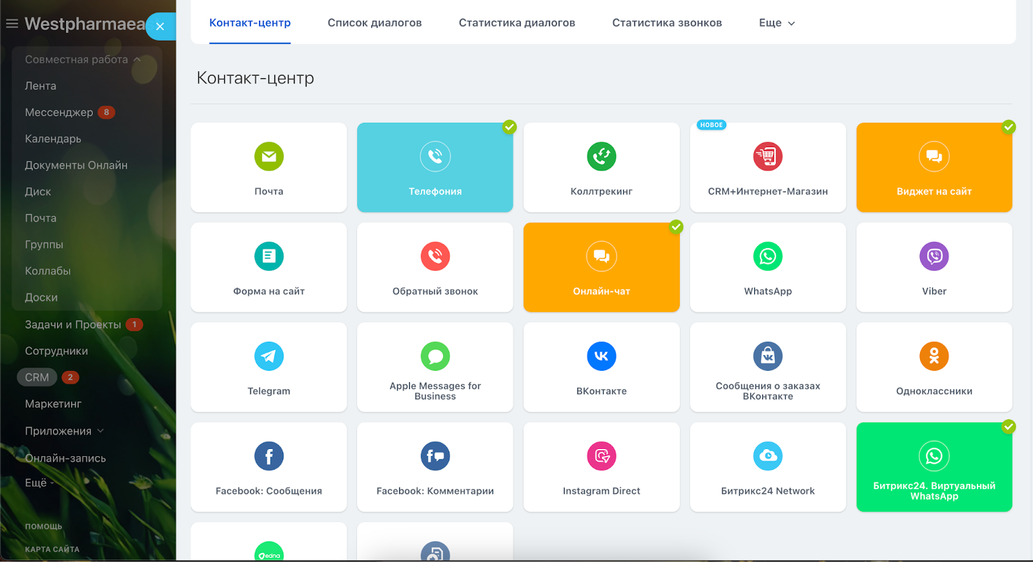1033x562 pixels.
Task: Connect the Instagram Direct icon
Action: coord(601,456)
